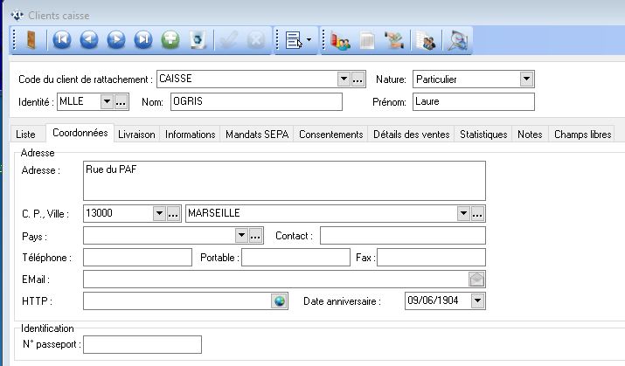Go to the next client record
Image resolution: width=625 pixels, height=366 pixels.
pyautogui.click(x=116, y=40)
